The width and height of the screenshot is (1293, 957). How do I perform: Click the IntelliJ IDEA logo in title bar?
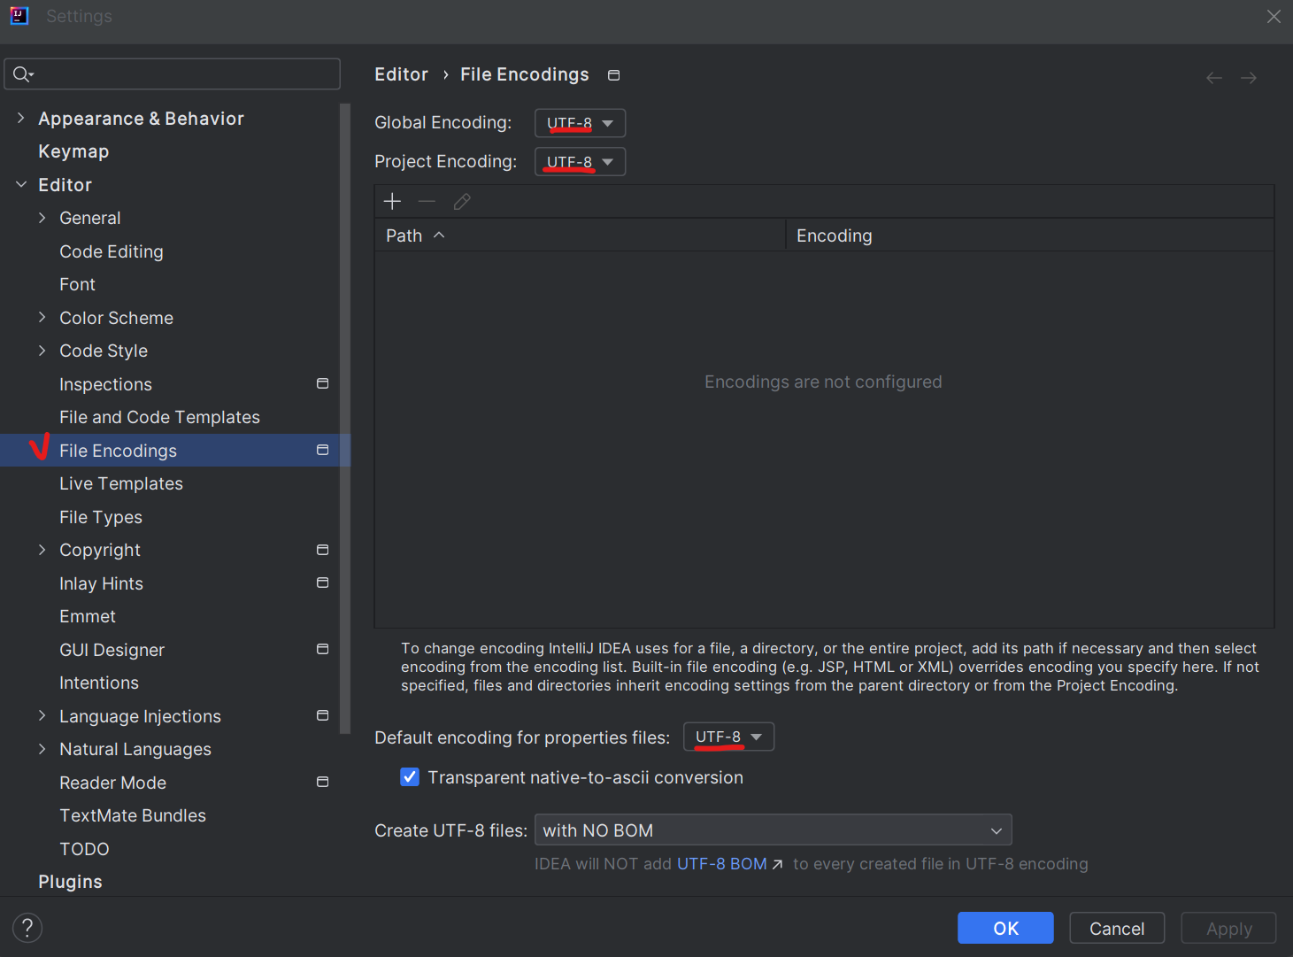[19, 16]
